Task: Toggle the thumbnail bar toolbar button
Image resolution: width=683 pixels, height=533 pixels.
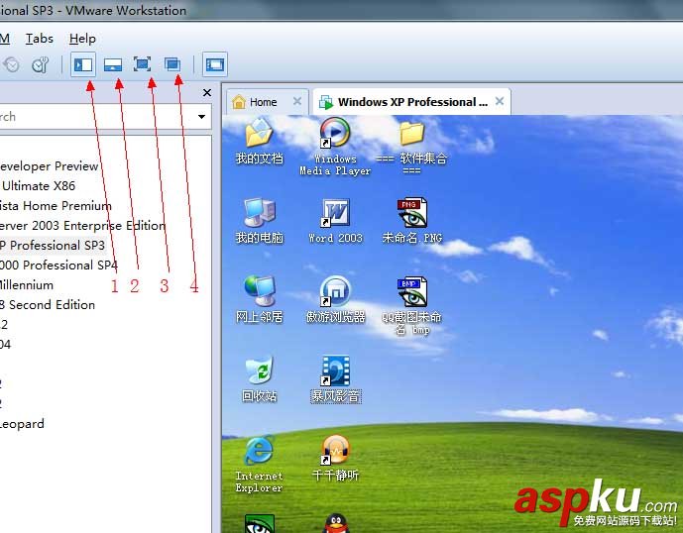Action: coord(113,64)
